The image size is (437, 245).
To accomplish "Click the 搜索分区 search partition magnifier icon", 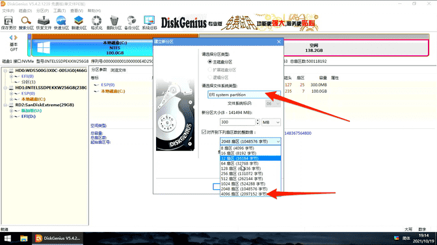I will [26, 23].
